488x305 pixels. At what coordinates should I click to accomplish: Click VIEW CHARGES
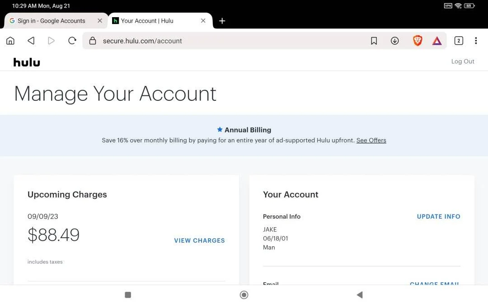pos(199,240)
